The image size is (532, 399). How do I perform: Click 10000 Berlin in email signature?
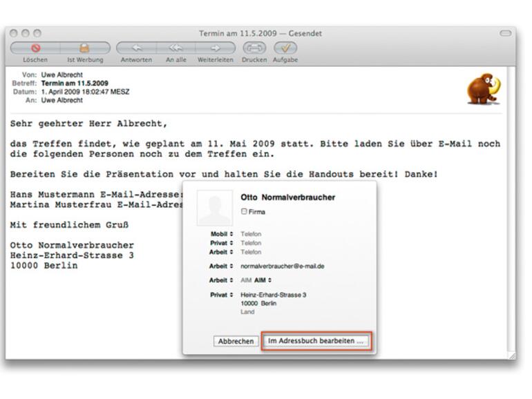(44, 266)
